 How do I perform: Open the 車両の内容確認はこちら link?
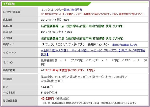125,45
